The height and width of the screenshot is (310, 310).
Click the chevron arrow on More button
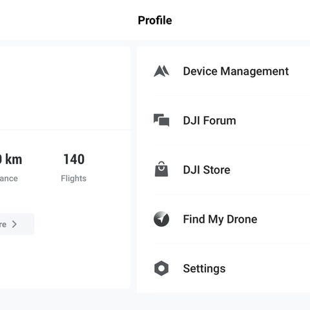coord(14,224)
